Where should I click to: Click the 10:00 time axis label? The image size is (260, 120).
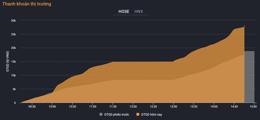[x=52, y=107]
